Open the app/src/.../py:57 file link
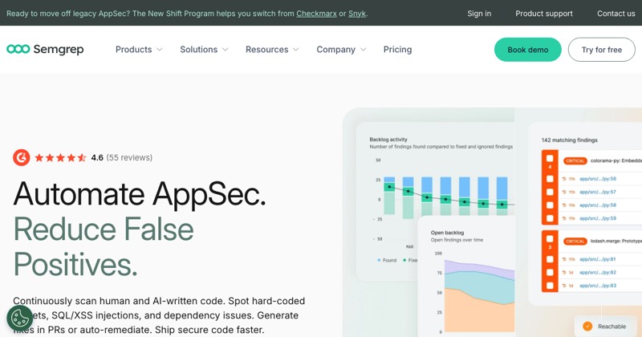Screen dimensions: 642x337 click(x=598, y=192)
